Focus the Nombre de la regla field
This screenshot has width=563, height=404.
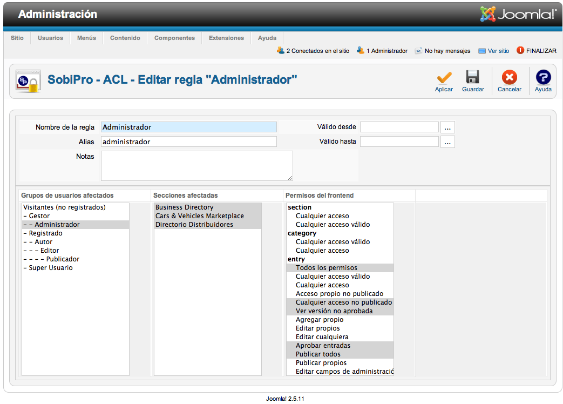[189, 127]
